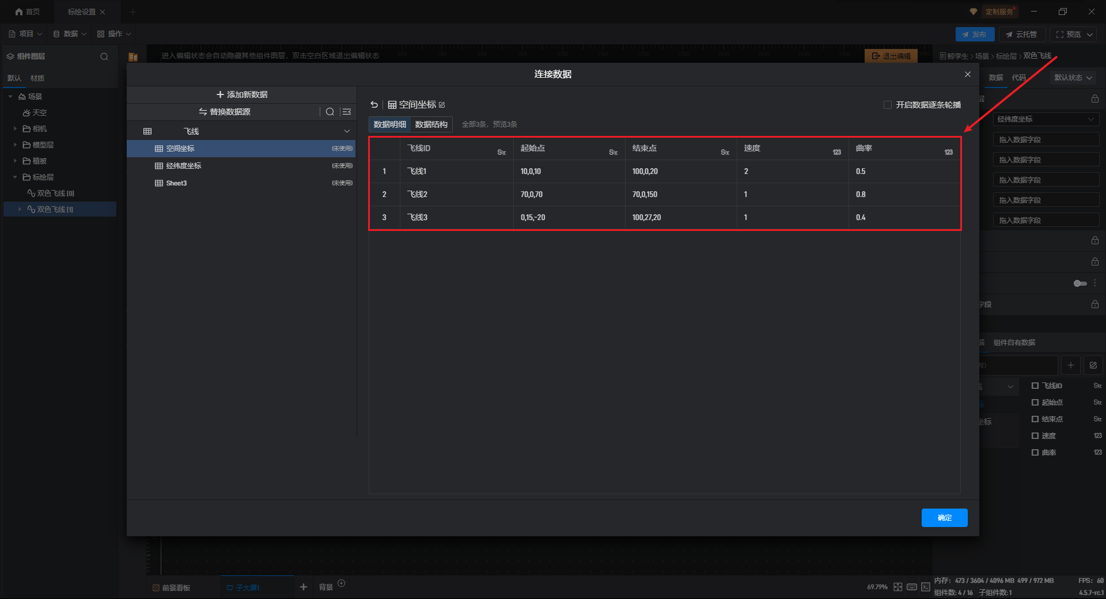Viewport: 1106px width, 599px height.
Task: Switch to the 数据结构 tab
Action: pyautogui.click(x=431, y=124)
